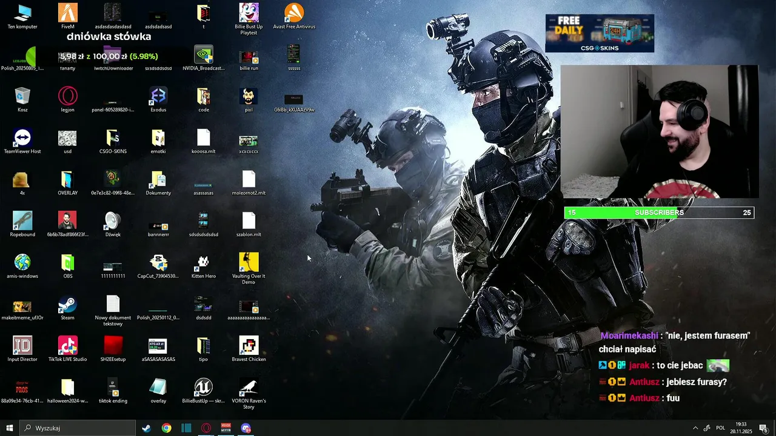Viewport: 776px width, 436px height.
Task: Open the pixl desktop icon
Action: click(249, 99)
